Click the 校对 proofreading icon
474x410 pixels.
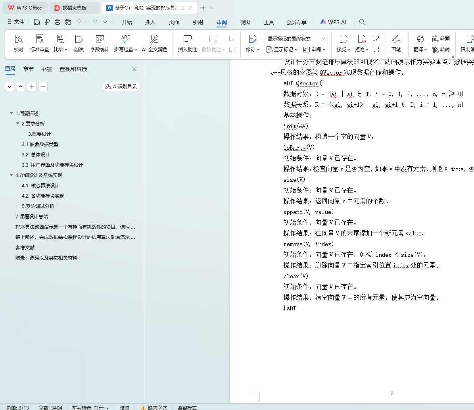tap(19, 39)
